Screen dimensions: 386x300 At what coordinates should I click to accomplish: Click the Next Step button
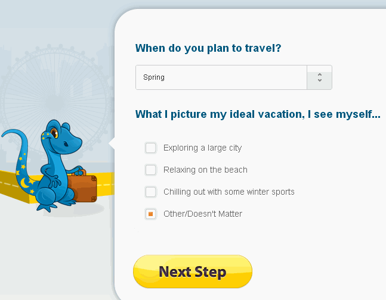pyautogui.click(x=193, y=272)
